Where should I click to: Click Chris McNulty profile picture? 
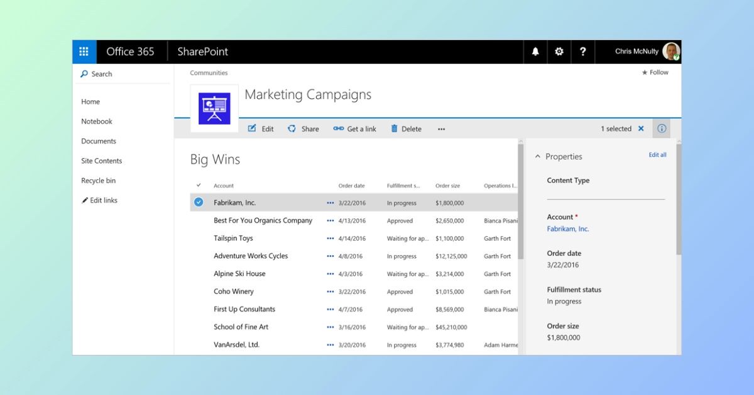(671, 51)
